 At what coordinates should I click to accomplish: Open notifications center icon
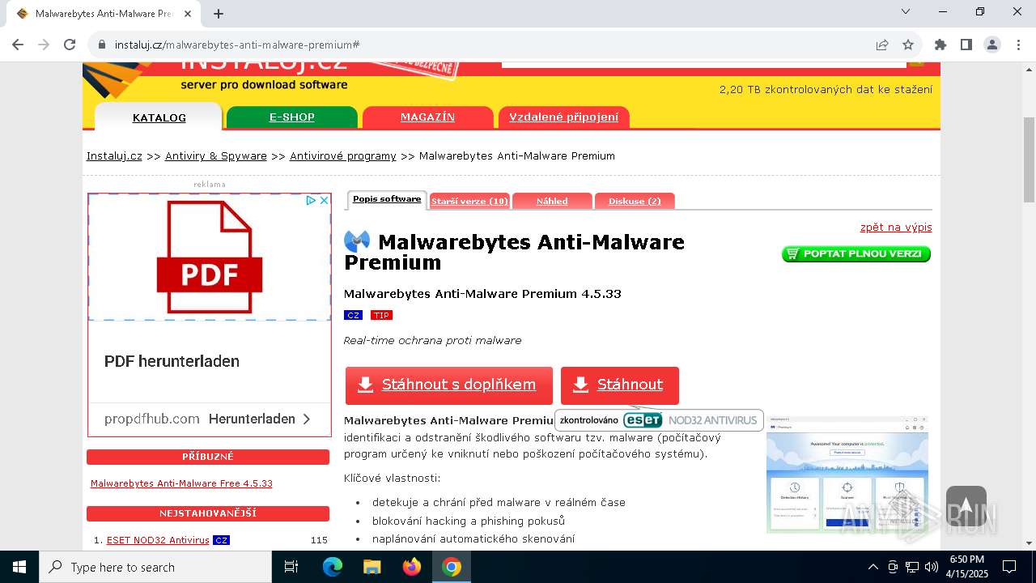click(x=1009, y=567)
